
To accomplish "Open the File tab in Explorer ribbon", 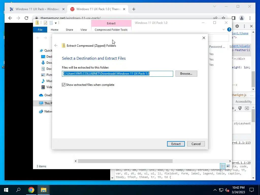I will click(40, 30).
